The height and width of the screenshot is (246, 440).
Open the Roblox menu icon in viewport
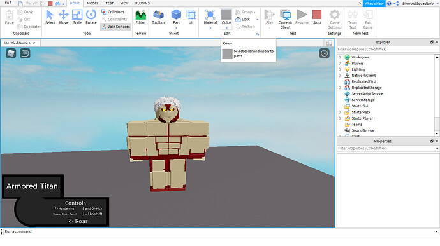coord(11,53)
